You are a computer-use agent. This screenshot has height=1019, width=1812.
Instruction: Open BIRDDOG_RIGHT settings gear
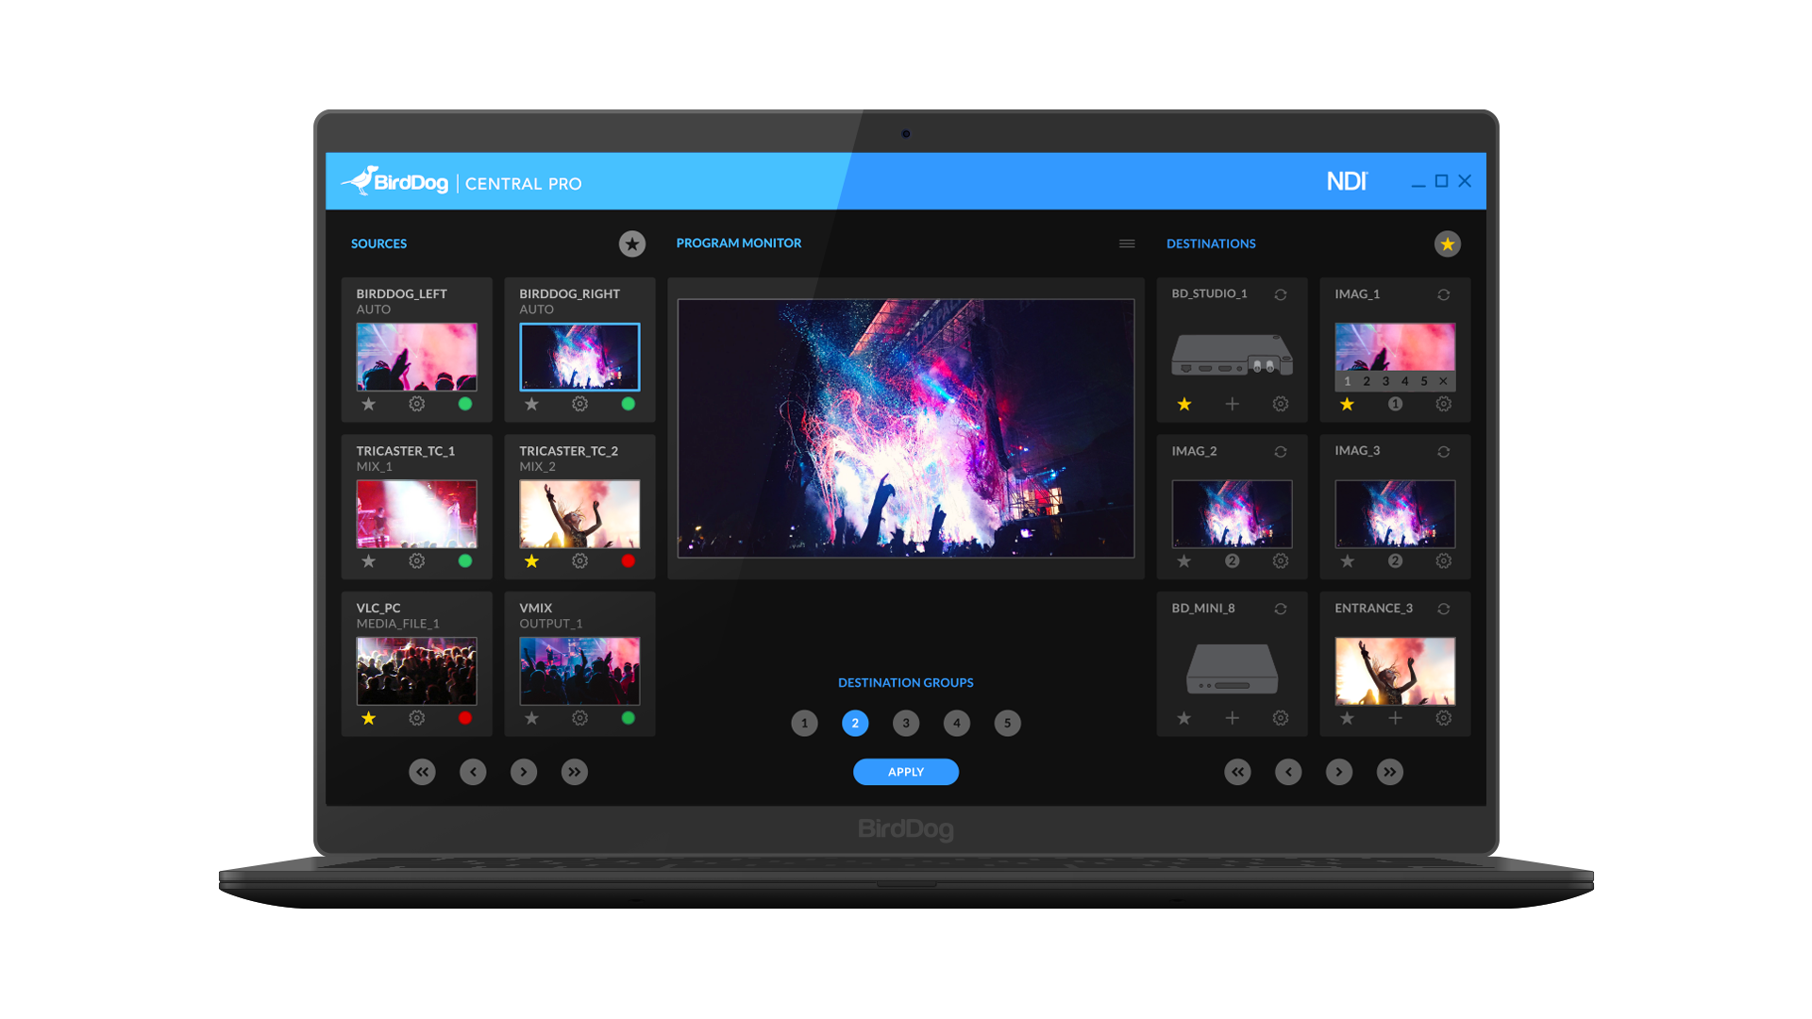click(580, 404)
